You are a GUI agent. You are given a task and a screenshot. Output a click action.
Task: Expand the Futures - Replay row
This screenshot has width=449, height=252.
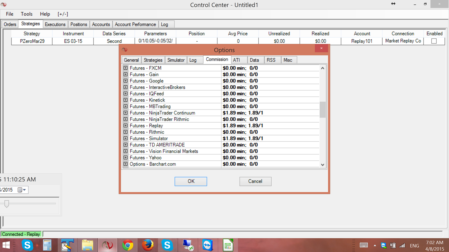(x=125, y=126)
